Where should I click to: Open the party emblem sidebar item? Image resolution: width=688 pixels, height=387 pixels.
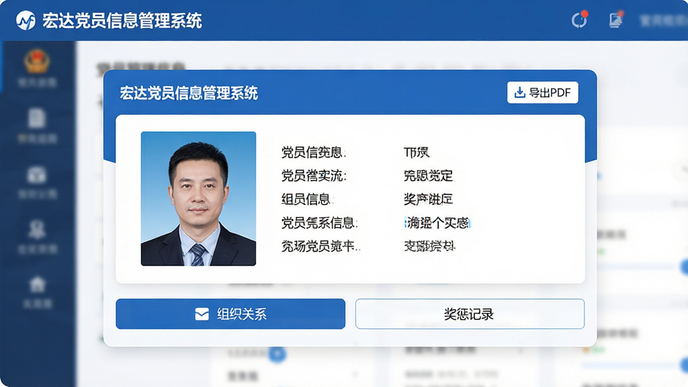click(37, 61)
